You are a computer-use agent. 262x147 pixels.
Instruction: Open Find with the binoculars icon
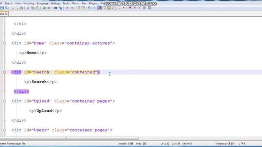tap(56, 8)
